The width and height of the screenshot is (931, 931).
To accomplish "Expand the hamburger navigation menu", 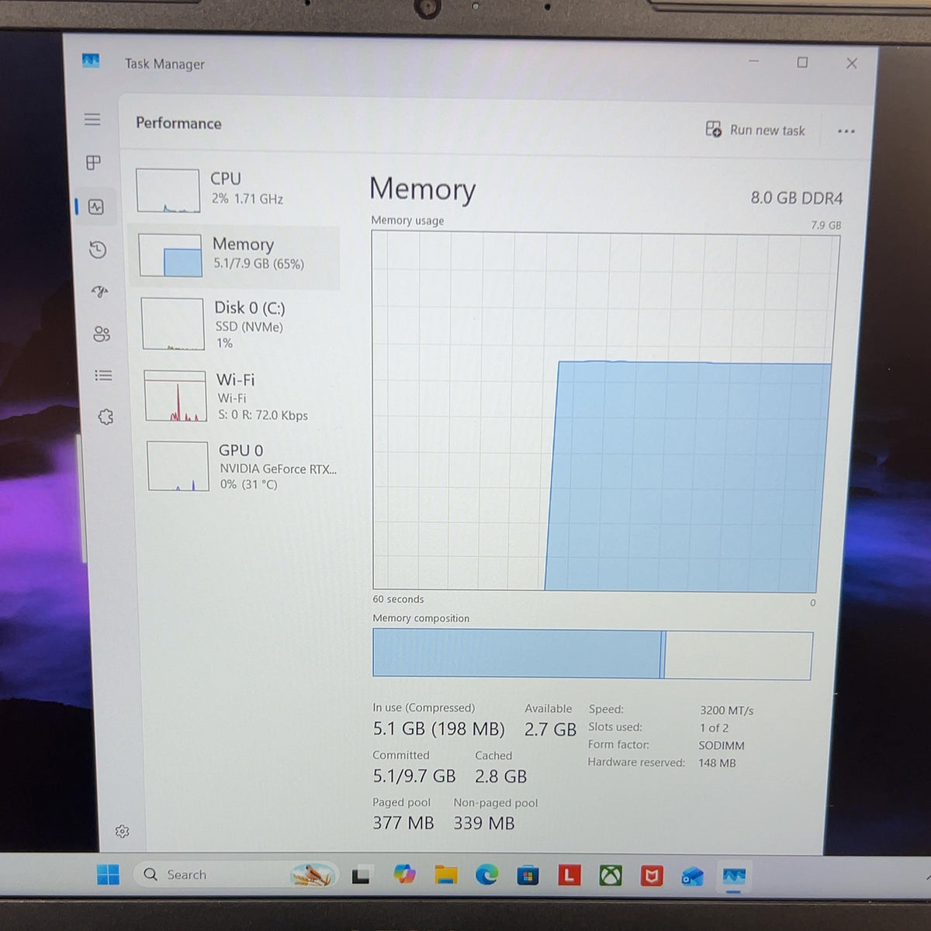I will click(x=92, y=119).
